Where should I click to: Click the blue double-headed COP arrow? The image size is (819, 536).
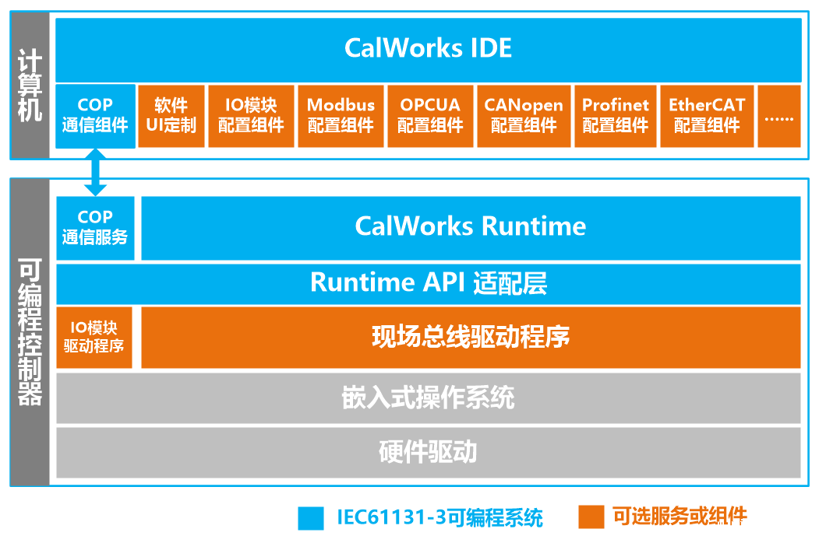(95, 172)
